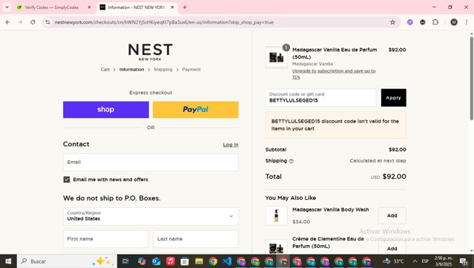Open the black round extension icon
Image resolution: width=474 pixels, height=268 pixels.
(423, 22)
